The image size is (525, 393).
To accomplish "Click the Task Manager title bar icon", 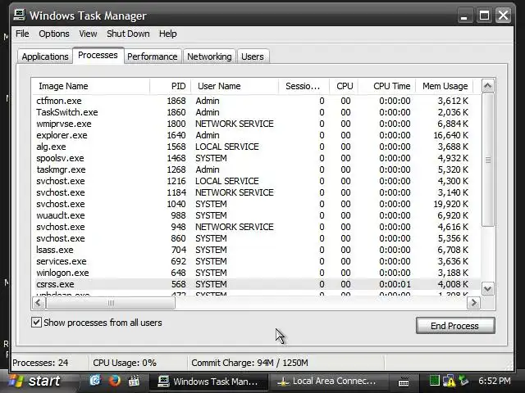I will point(20,15).
